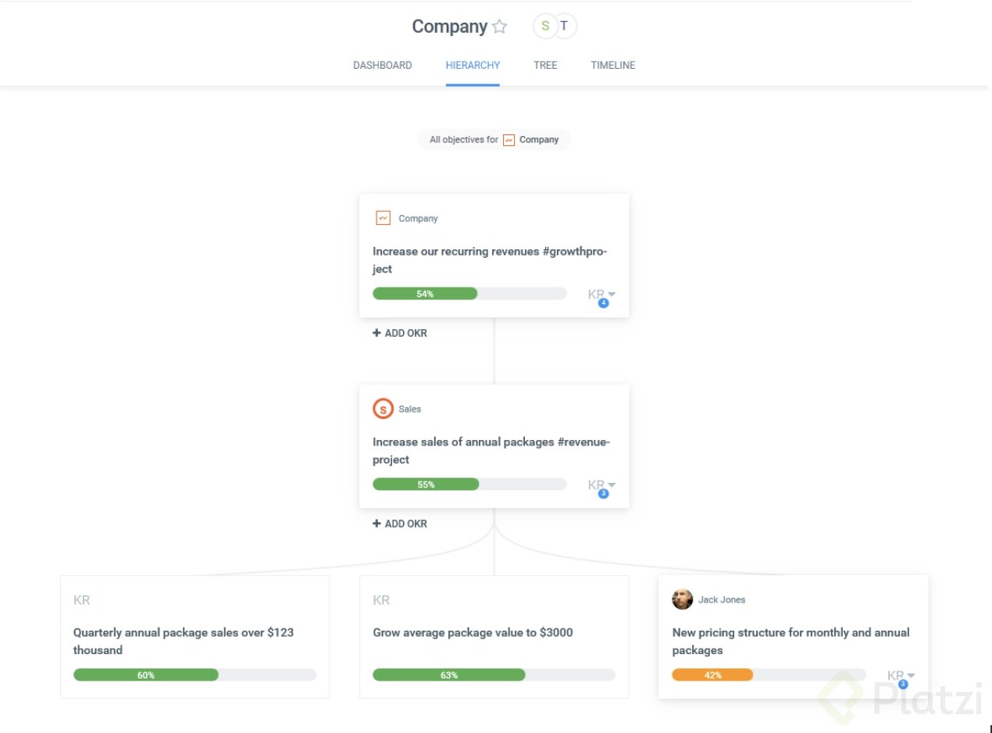Expand KR dropdown on new pricing structure card
992x733 pixels.
[x=901, y=676]
